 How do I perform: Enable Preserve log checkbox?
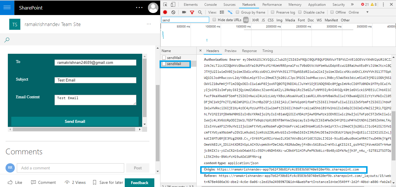pyautogui.click(x=273, y=12)
